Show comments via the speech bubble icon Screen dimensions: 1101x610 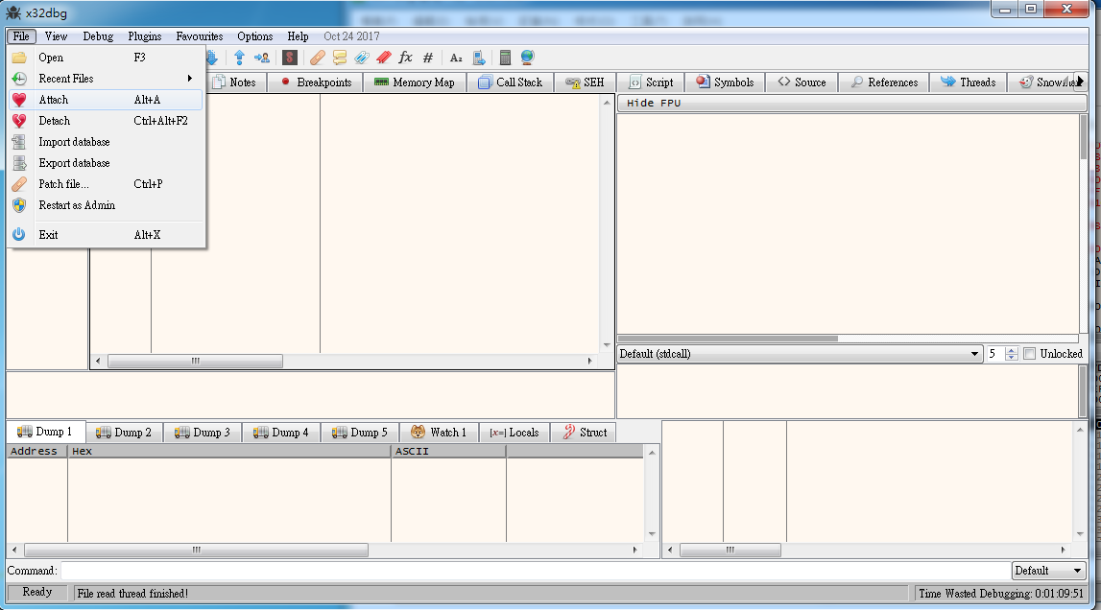(x=340, y=58)
